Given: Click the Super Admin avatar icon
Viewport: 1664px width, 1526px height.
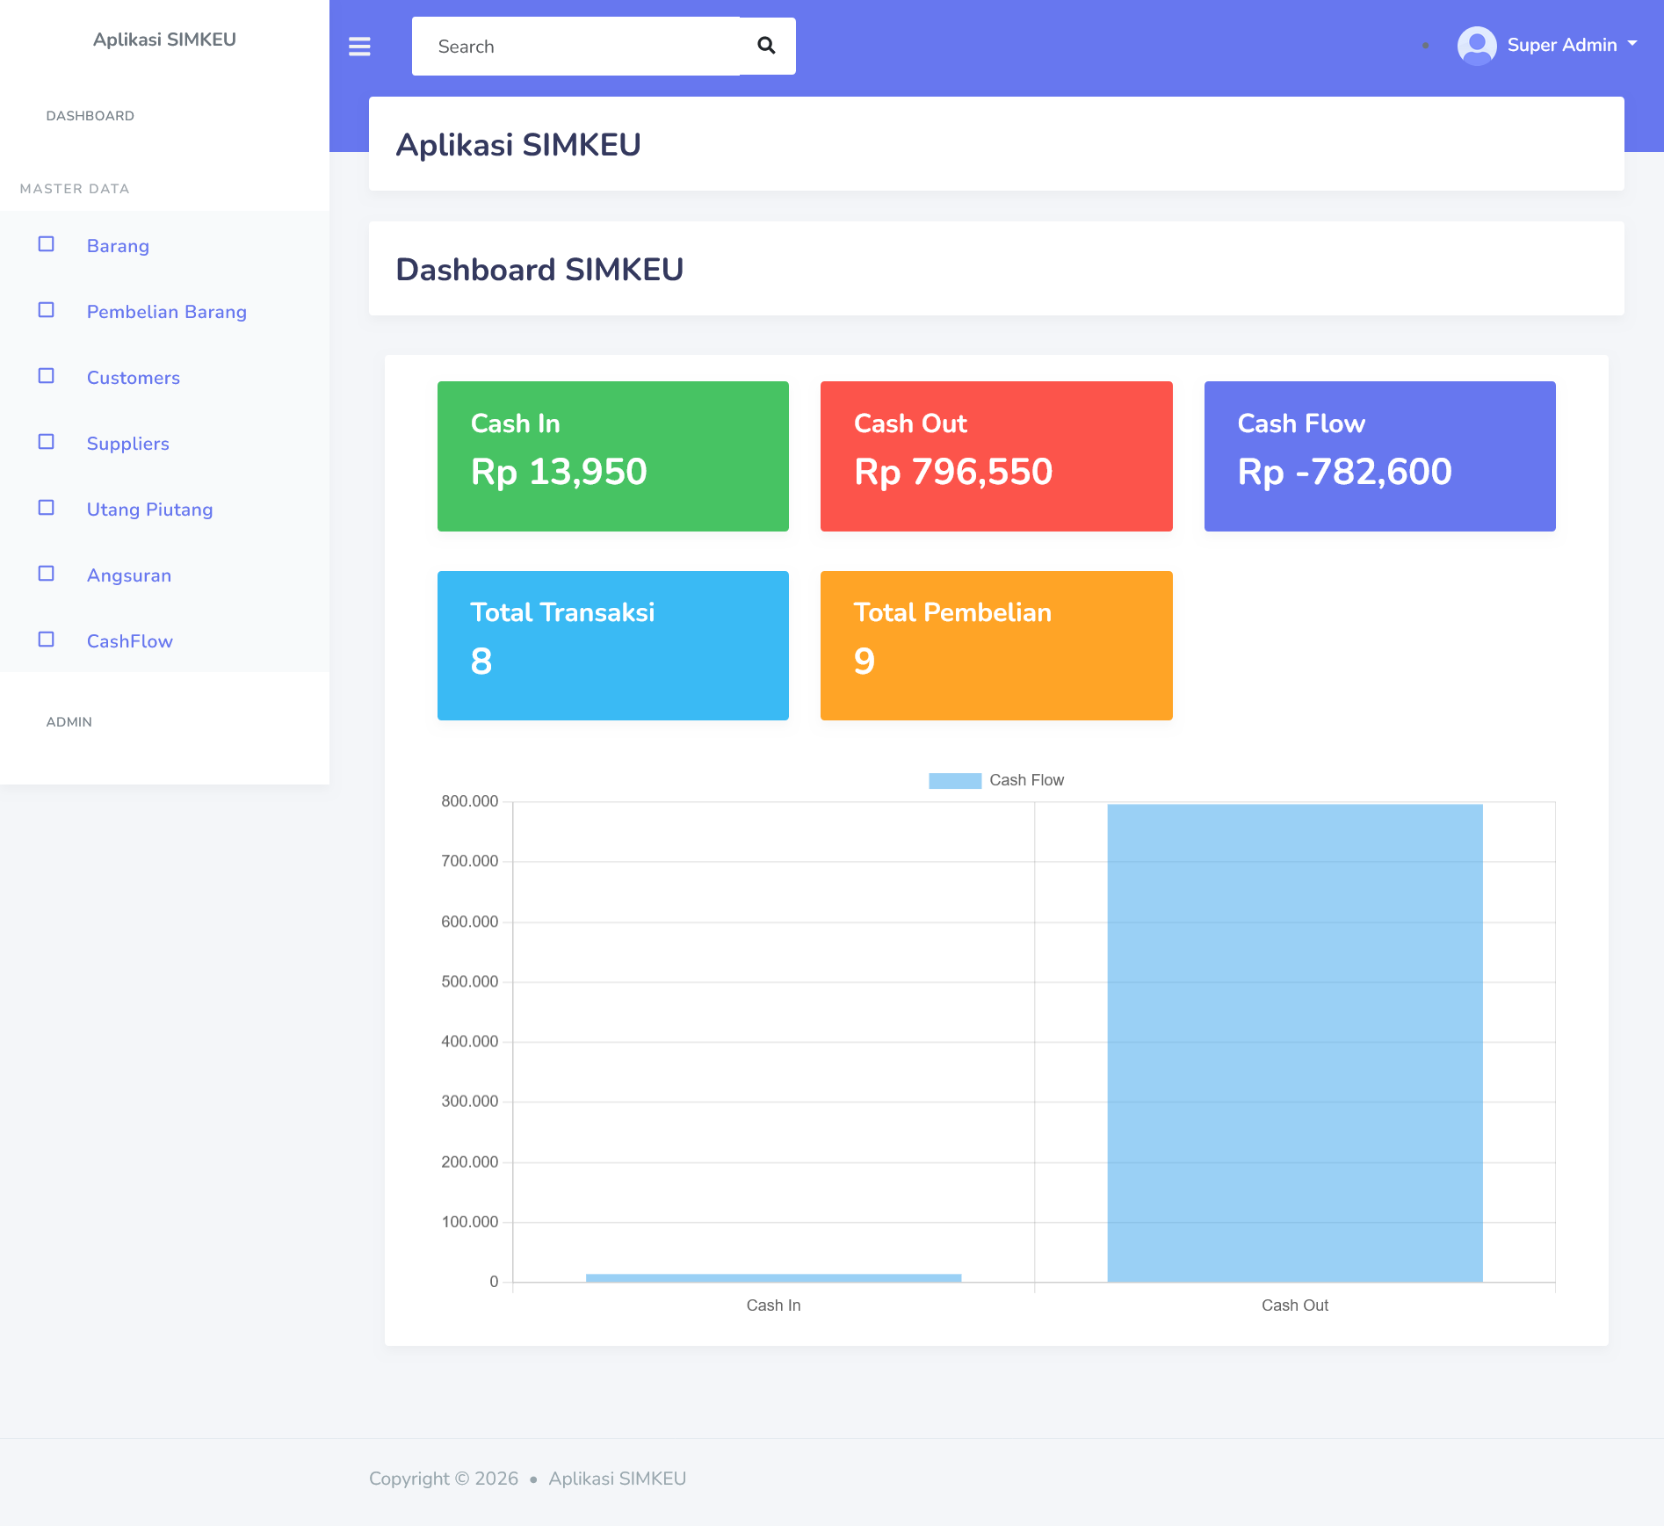Looking at the screenshot, I should (x=1476, y=45).
